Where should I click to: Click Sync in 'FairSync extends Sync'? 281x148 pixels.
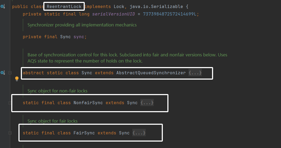(x=124, y=133)
